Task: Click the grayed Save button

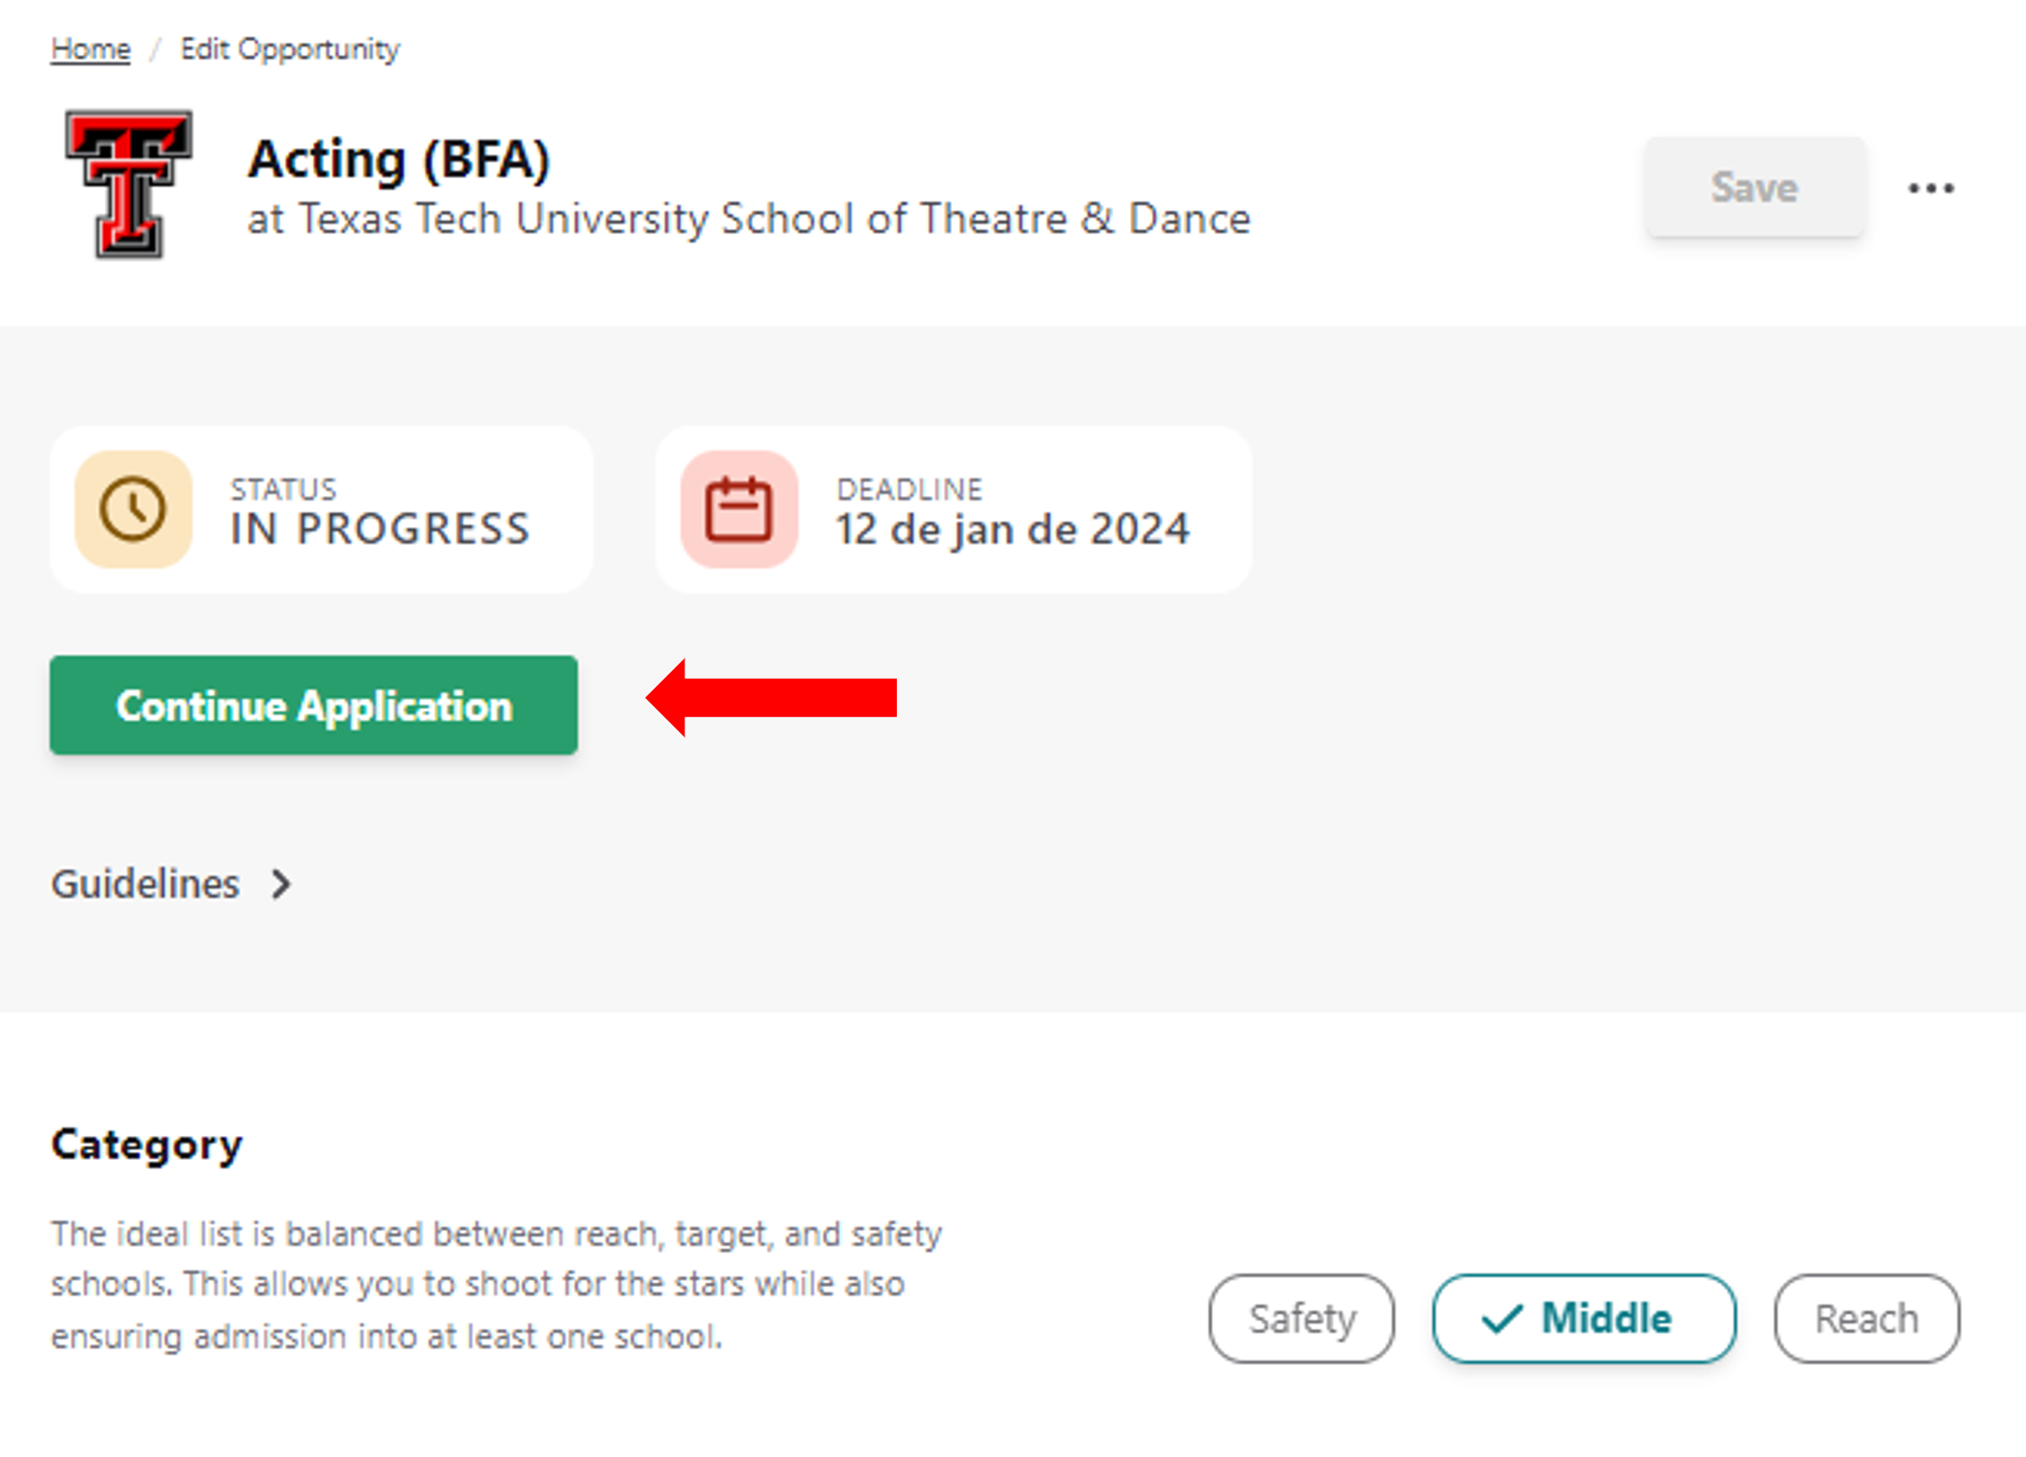Action: (x=1754, y=187)
